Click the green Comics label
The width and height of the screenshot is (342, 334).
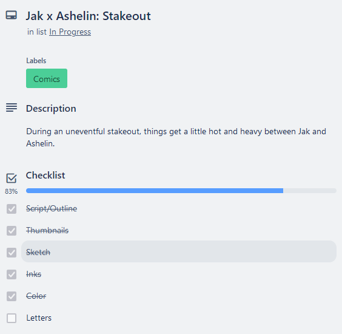click(x=47, y=78)
